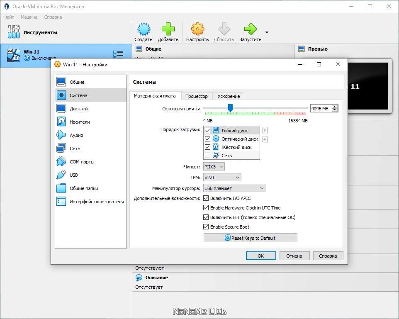Open Win 11 machine tools menu icon
The width and height of the screenshot is (399, 319).
118,54
